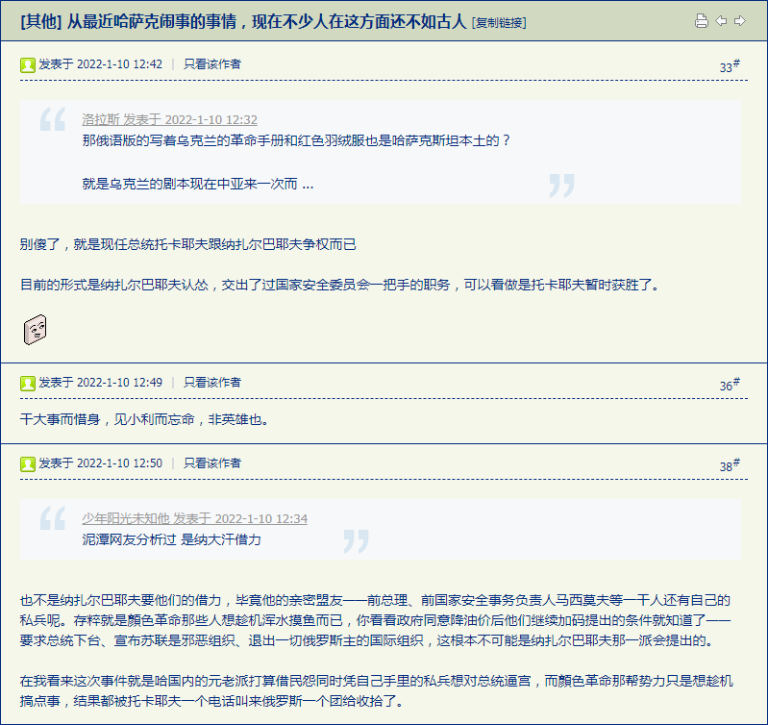This screenshot has width=768, height=725.
Task: Click the user avatar icon on post 36
Action: click(28, 383)
